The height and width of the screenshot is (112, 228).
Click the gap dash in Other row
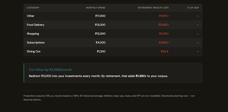pyautogui.click(x=198, y=16)
